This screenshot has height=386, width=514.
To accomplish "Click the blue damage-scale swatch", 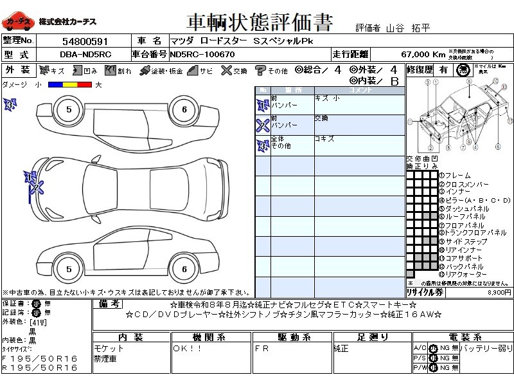I will pos(55,85).
